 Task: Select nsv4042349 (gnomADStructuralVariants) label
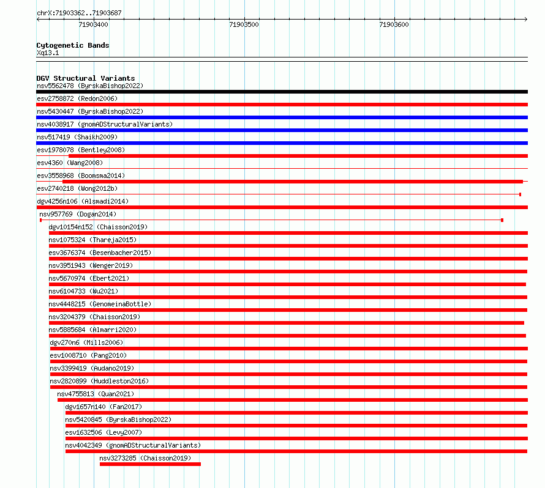click(133, 445)
